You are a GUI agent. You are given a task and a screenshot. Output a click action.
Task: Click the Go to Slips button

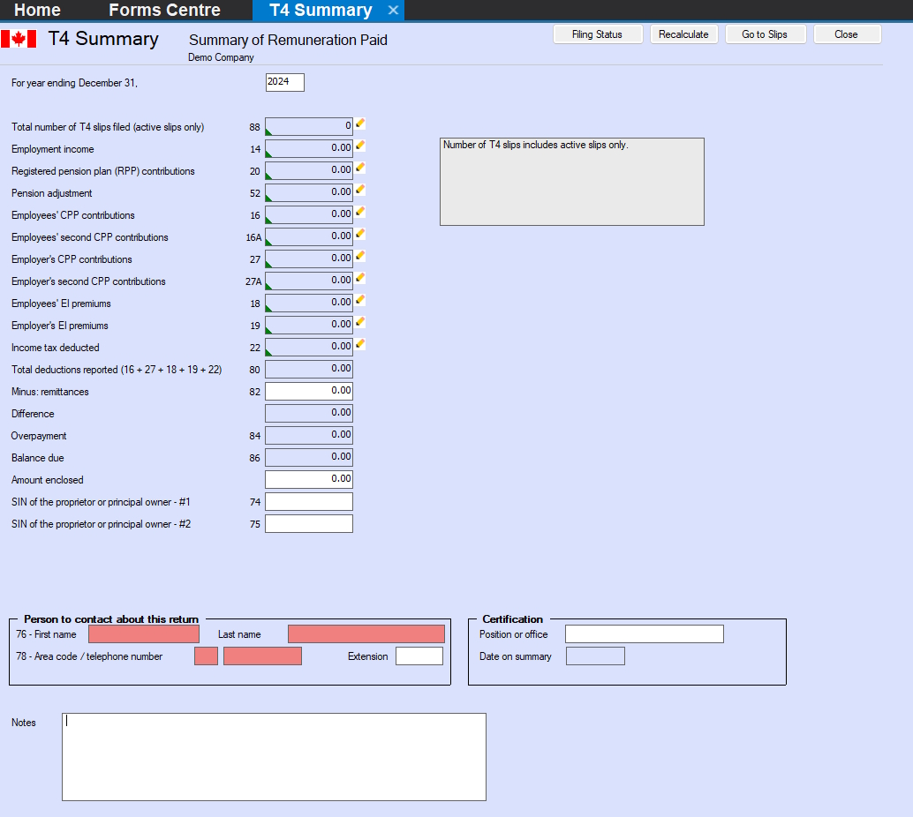764,34
